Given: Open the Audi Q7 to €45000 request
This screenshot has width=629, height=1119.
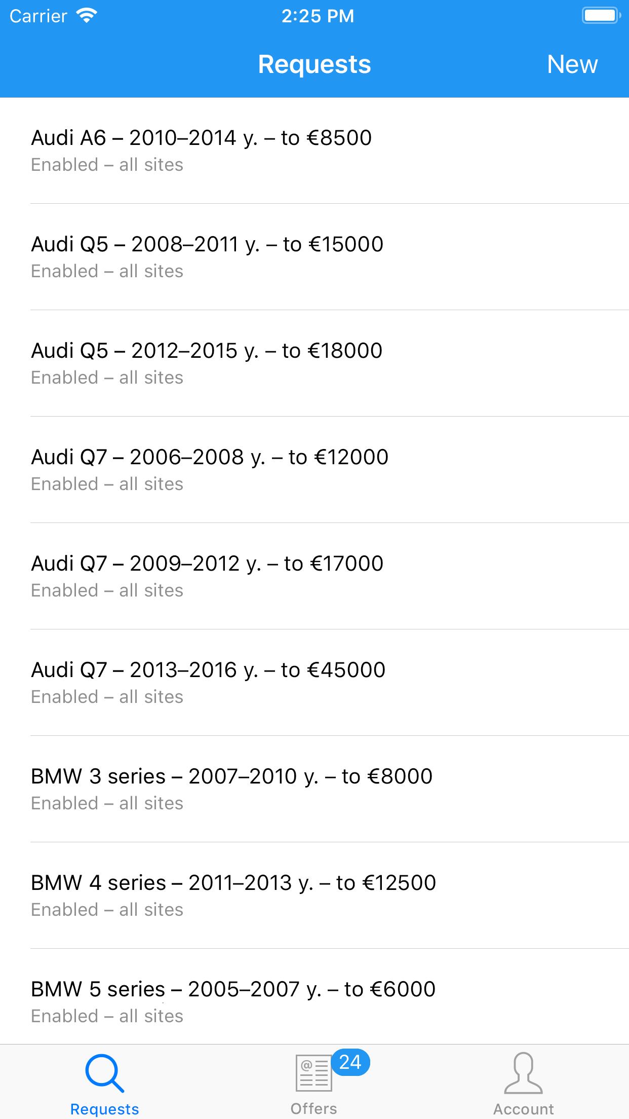Looking at the screenshot, I should (x=314, y=683).
